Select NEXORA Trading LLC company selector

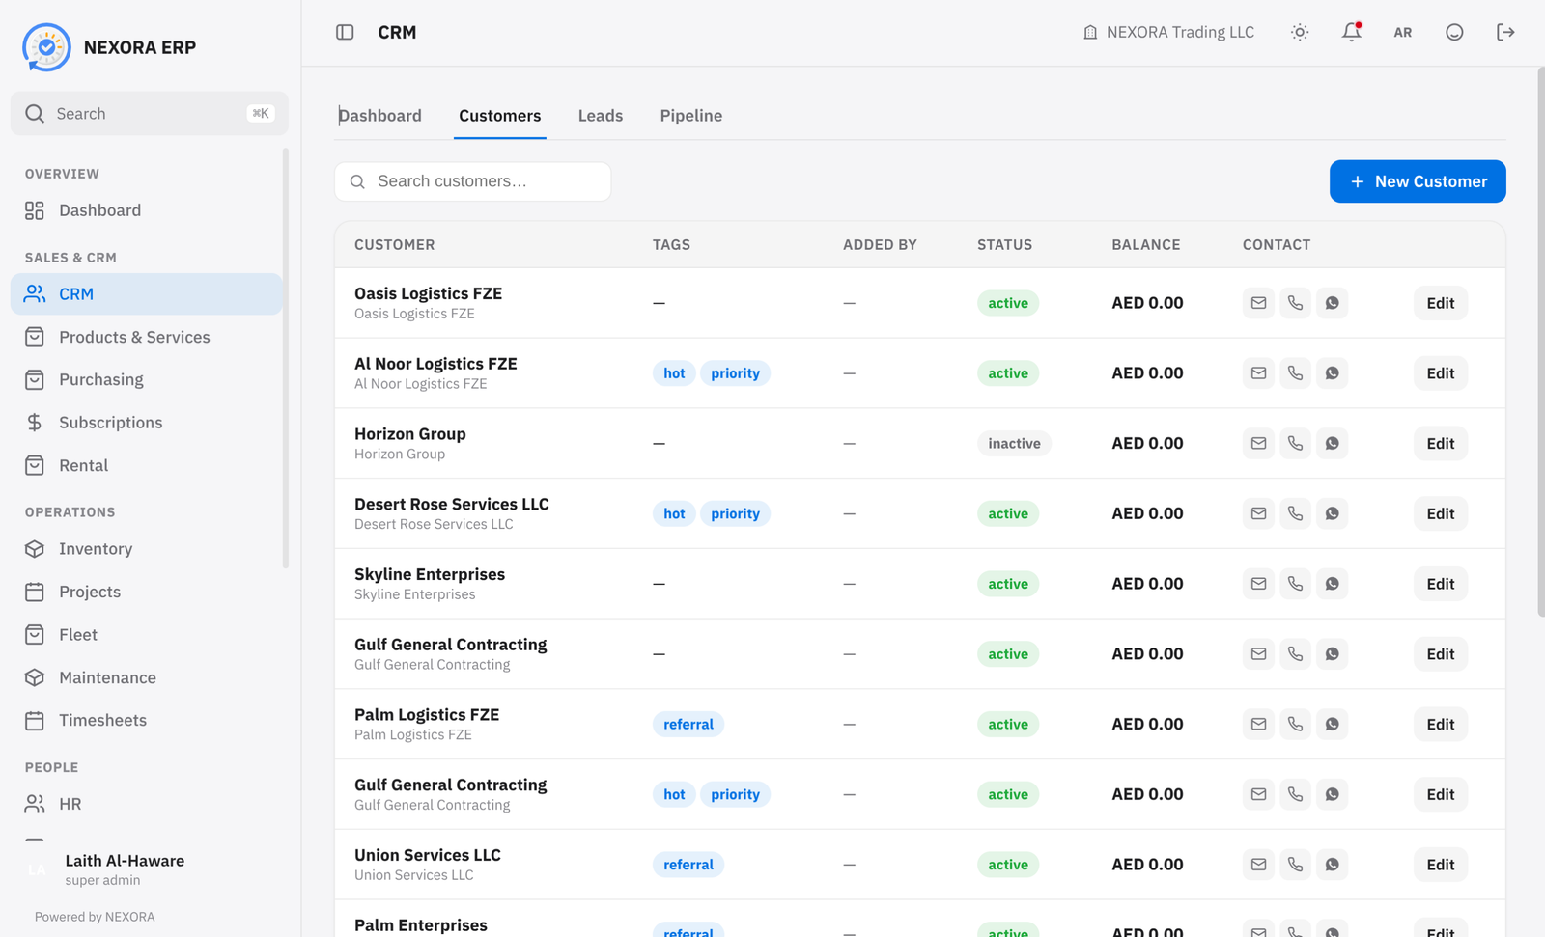point(1168,32)
